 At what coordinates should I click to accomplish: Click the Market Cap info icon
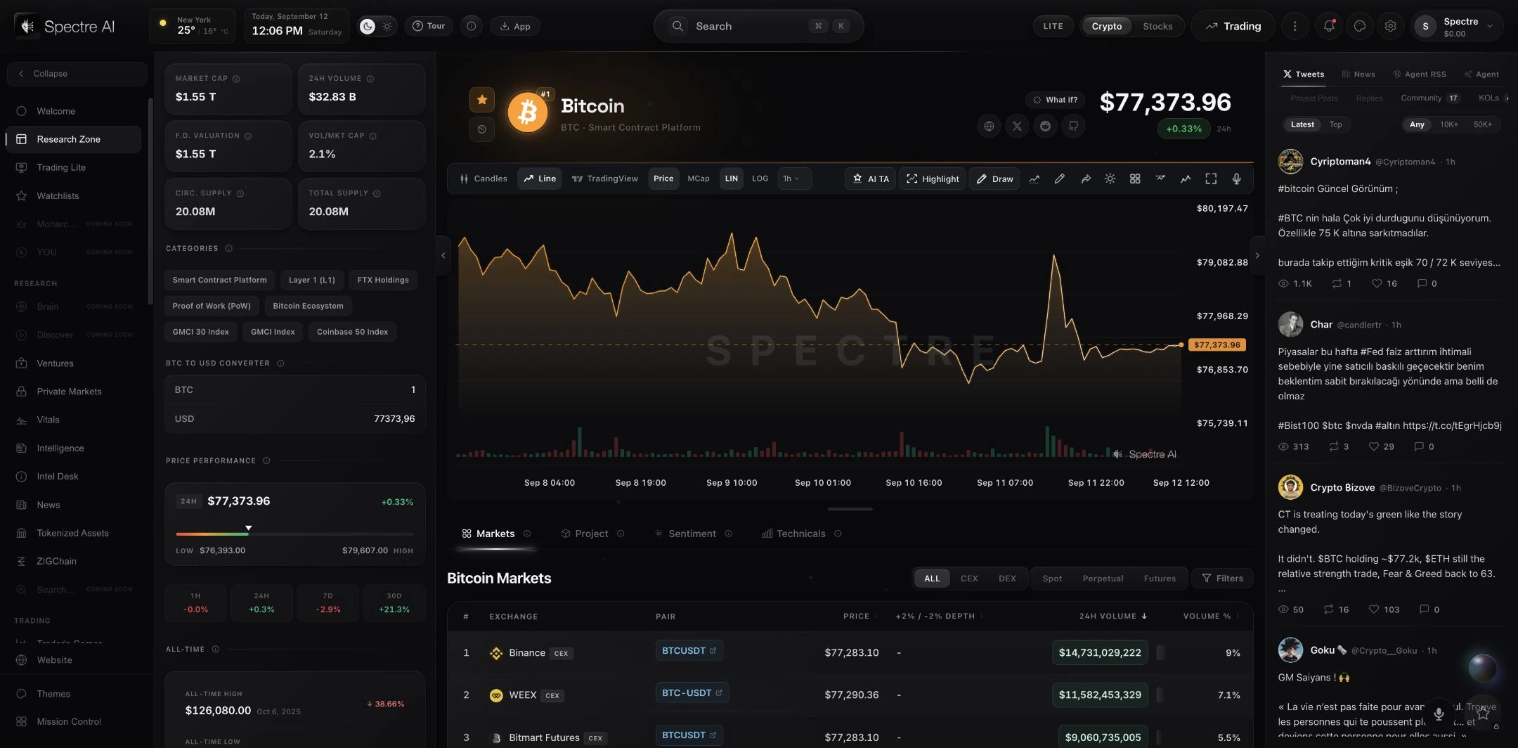click(x=236, y=79)
